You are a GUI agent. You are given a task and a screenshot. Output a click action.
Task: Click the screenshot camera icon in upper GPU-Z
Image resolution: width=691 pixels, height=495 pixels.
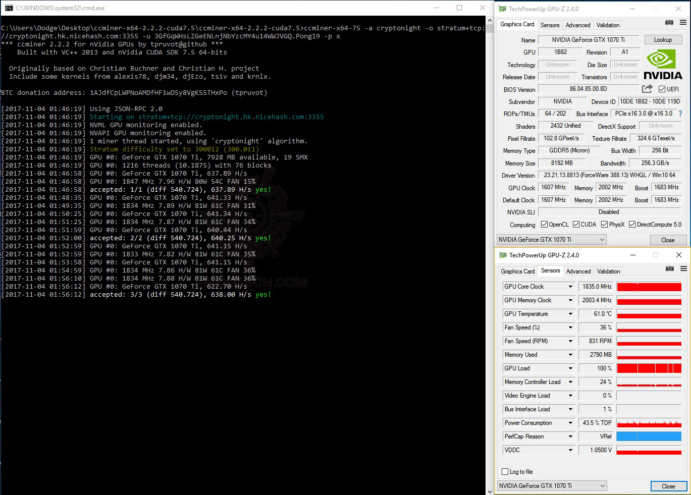coord(669,22)
